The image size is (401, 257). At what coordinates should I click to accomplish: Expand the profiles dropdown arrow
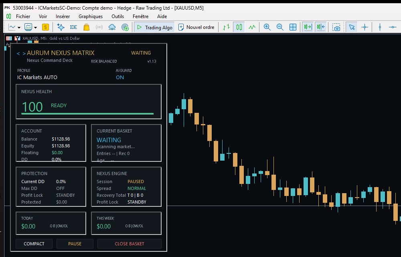(36, 27)
